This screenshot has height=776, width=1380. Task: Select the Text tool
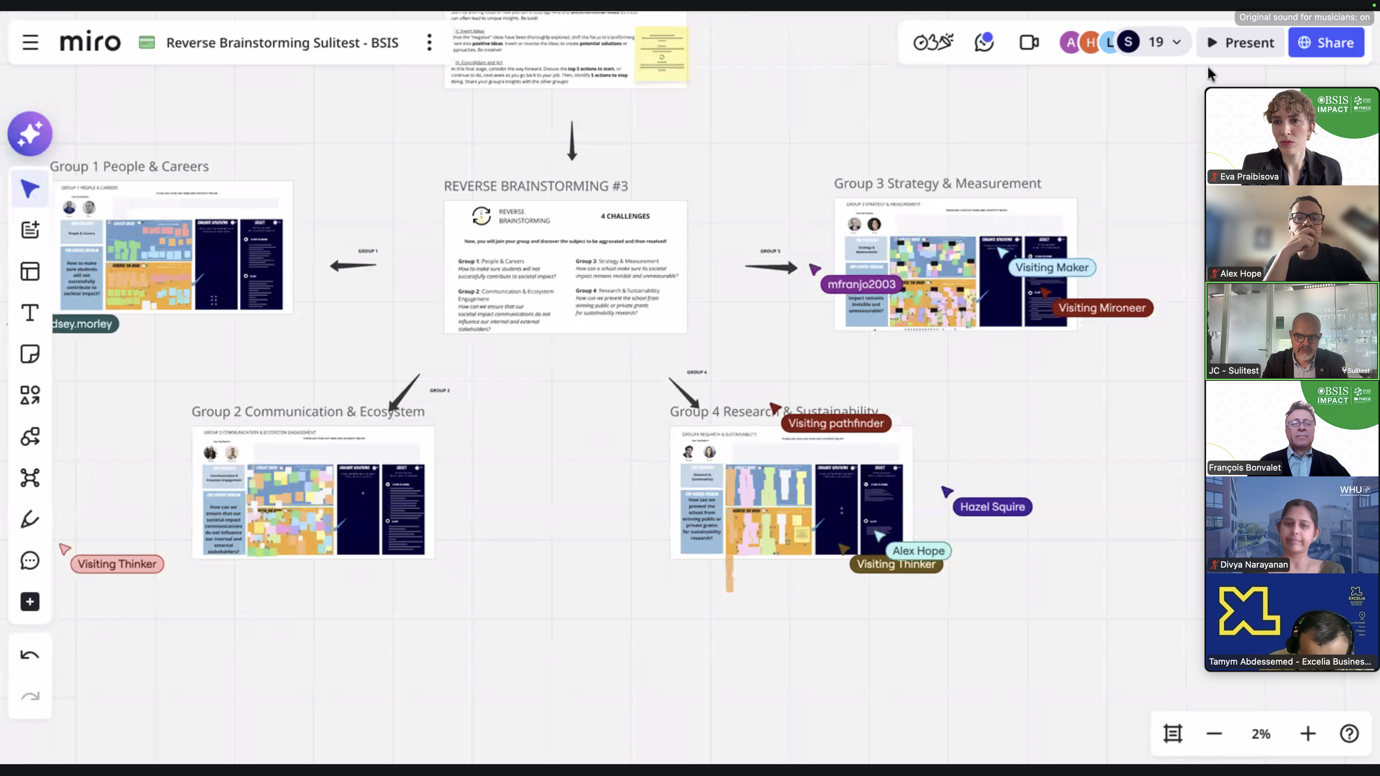30,313
